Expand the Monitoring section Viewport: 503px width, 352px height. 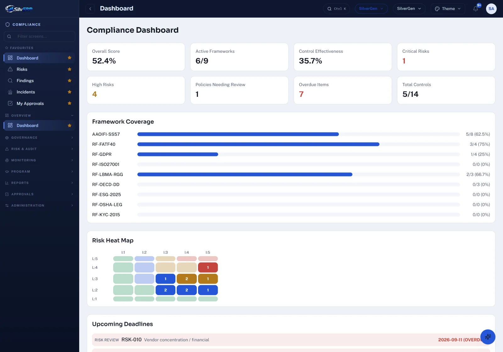39,160
